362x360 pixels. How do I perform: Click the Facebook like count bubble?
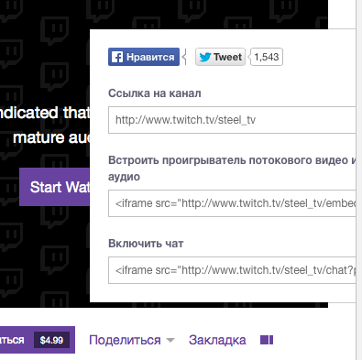[184, 57]
